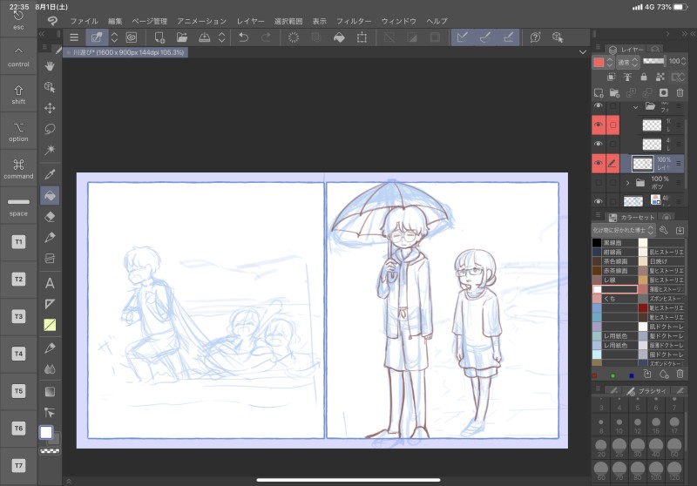
Task: Toggle Snap to ruler in command bar
Action: 463,37
